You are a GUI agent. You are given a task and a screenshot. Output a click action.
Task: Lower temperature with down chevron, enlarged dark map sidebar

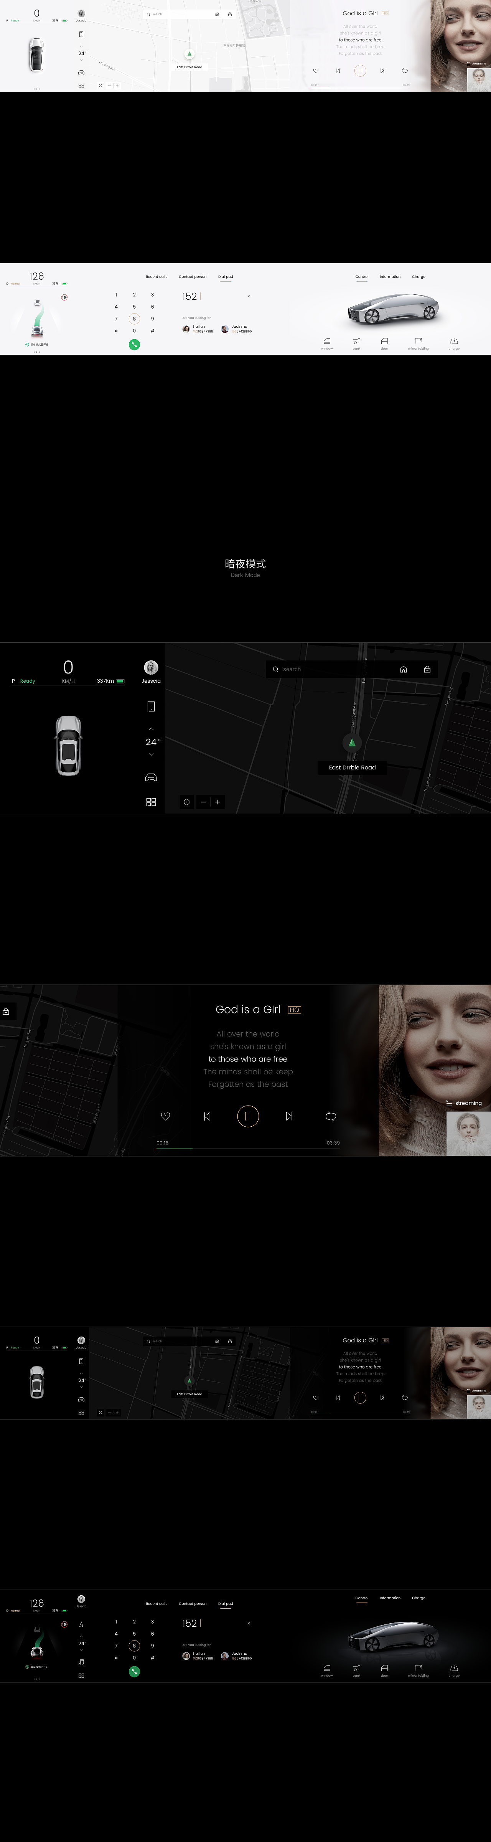(x=151, y=754)
